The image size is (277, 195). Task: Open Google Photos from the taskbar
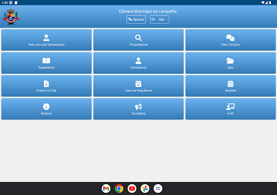pos(145,188)
